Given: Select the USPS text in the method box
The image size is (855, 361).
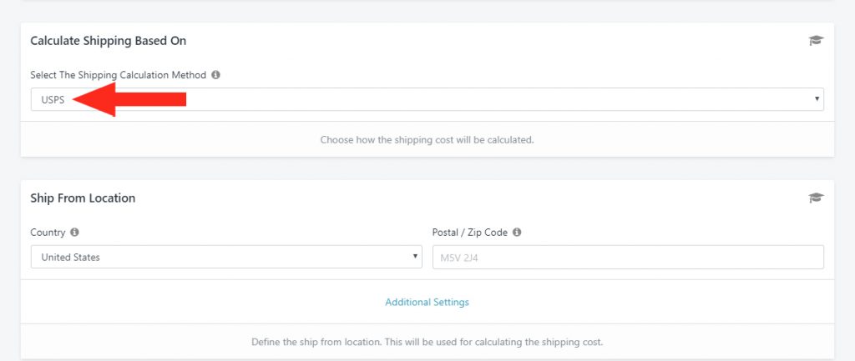Looking at the screenshot, I should click(53, 100).
